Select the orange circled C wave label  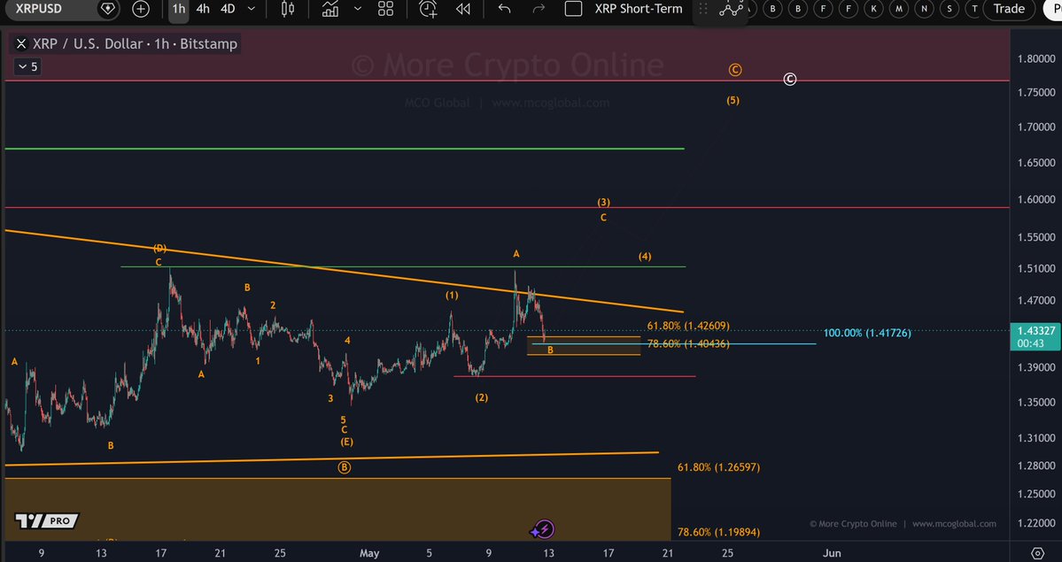coord(735,70)
